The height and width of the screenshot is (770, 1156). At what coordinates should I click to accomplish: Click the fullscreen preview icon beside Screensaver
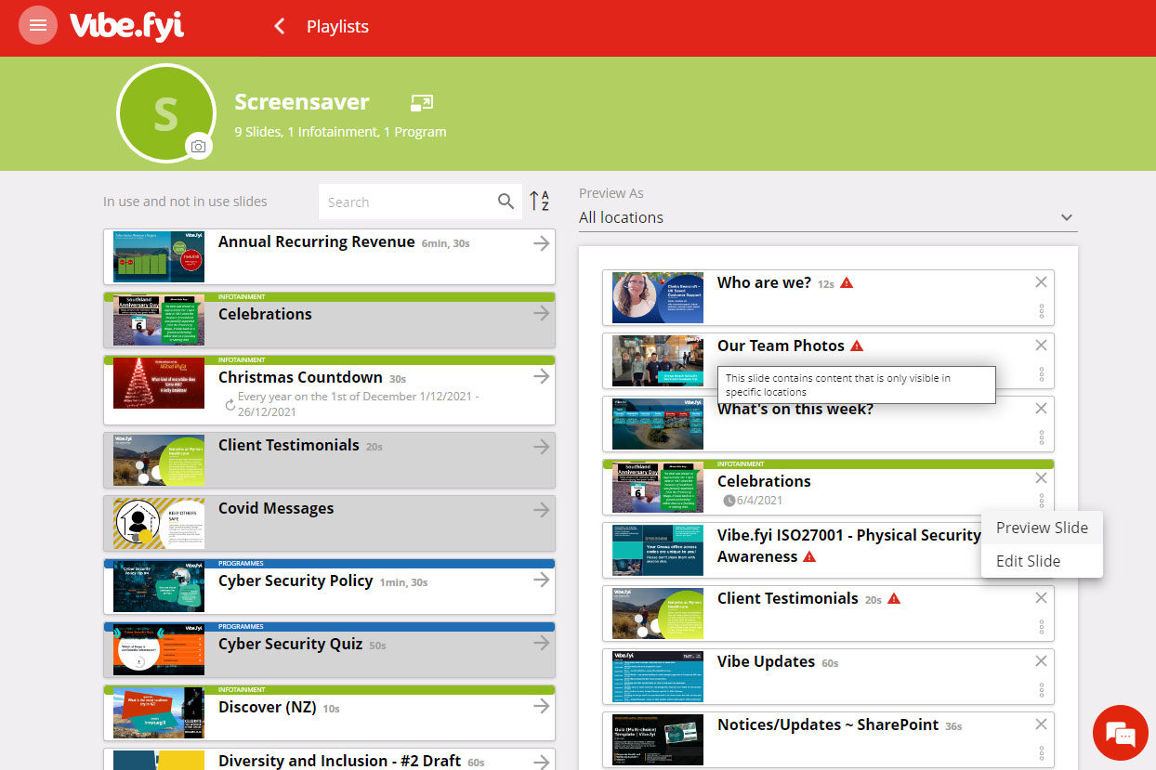pos(421,102)
